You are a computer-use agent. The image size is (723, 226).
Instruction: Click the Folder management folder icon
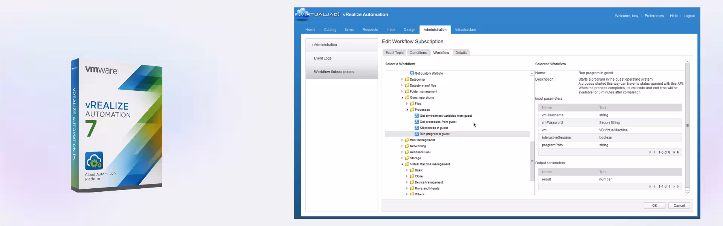pyautogui.click(x=407, y=92)
